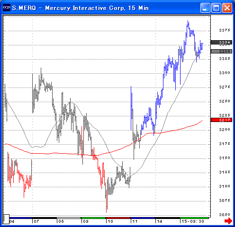
Task: Close the S.MERQ chart window
Action: click(x=227, y=8)
